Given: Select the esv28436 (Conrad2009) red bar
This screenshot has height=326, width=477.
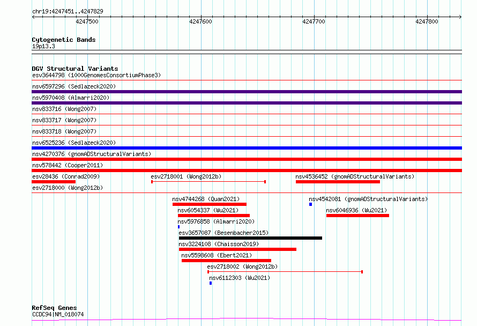Looking at the screenshot, I should tap(54, 182).
